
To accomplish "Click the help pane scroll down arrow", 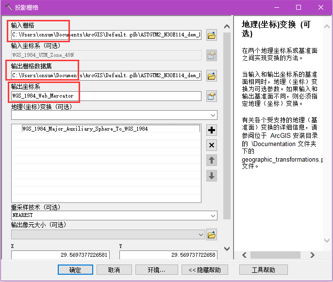I will tap(327, 240).
